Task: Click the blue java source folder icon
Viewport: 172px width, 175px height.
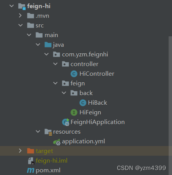Action: (x=48, y=44)
